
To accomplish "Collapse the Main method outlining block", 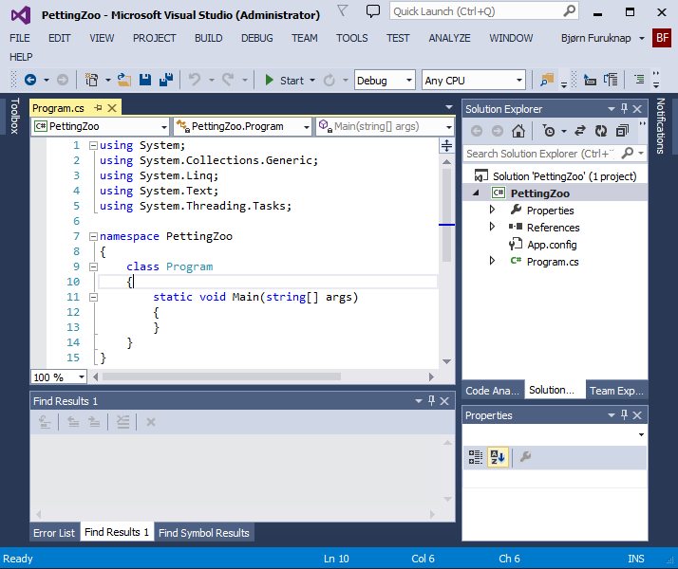I will (x=93, y=297).
